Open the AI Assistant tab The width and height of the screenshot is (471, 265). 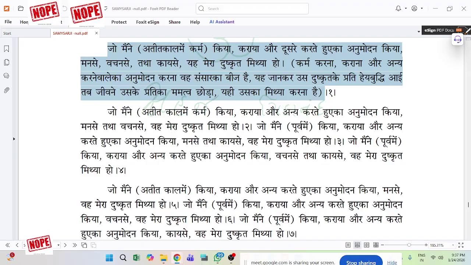[222, 22]
